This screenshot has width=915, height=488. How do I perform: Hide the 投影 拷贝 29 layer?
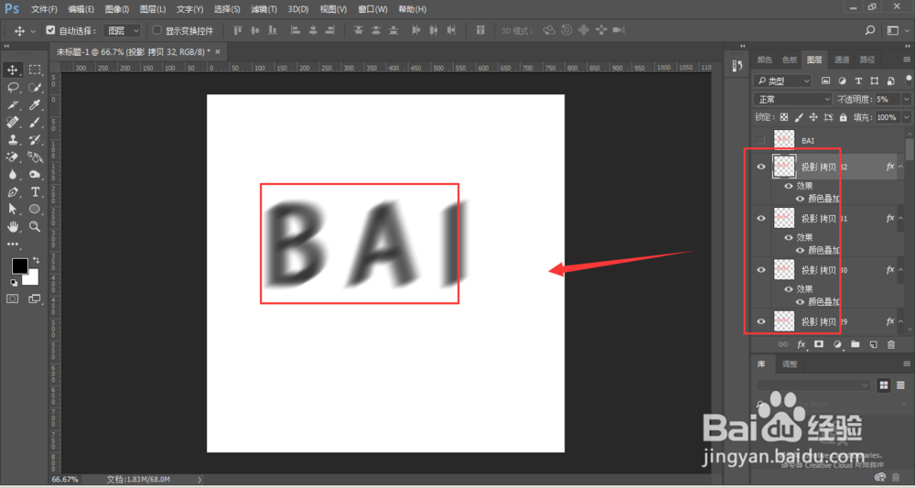point(761,321)
